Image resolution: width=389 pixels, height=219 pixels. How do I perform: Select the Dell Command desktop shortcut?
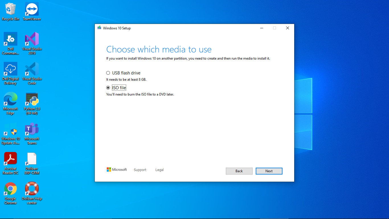click(11, 43)
